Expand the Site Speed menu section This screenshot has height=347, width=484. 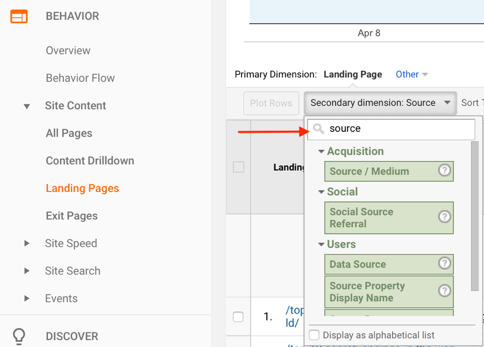[27, 244]
